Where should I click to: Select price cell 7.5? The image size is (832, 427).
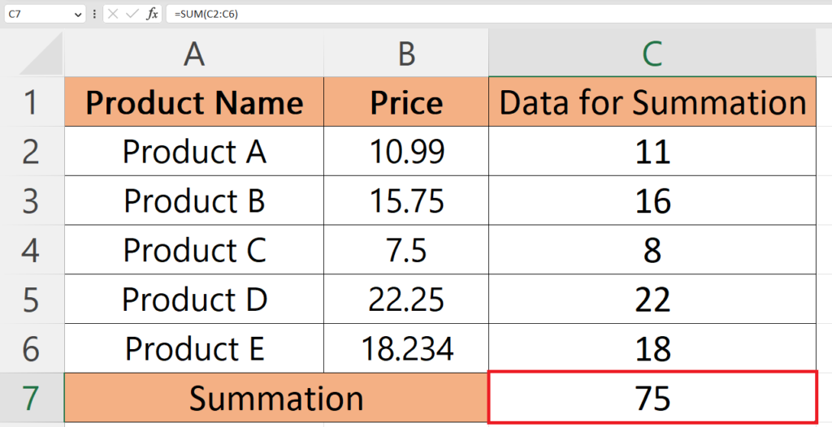[x=406, y=250]
